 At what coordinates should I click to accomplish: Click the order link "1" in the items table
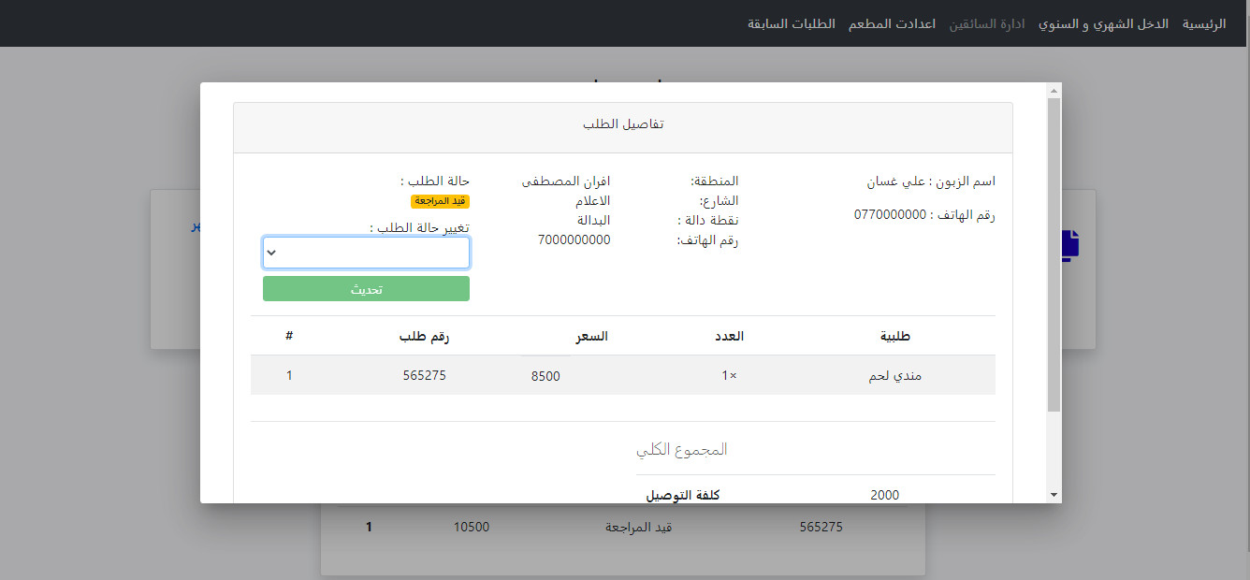[x=289, y=375]
